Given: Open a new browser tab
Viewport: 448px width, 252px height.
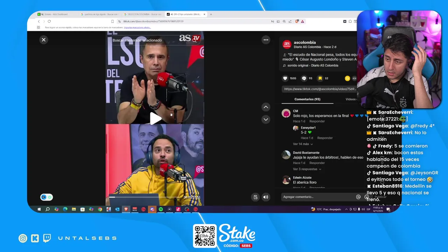Looking at the screenshot, I should pyautogui.click(x=211, y=14).
